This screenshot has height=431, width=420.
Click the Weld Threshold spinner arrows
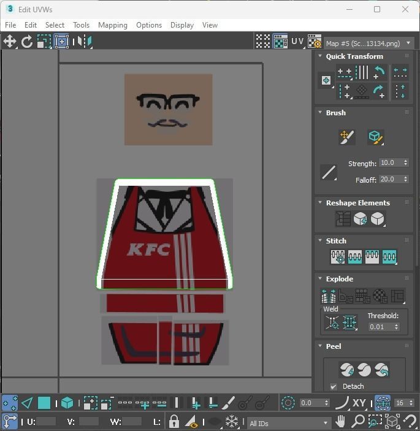(396, 327)
